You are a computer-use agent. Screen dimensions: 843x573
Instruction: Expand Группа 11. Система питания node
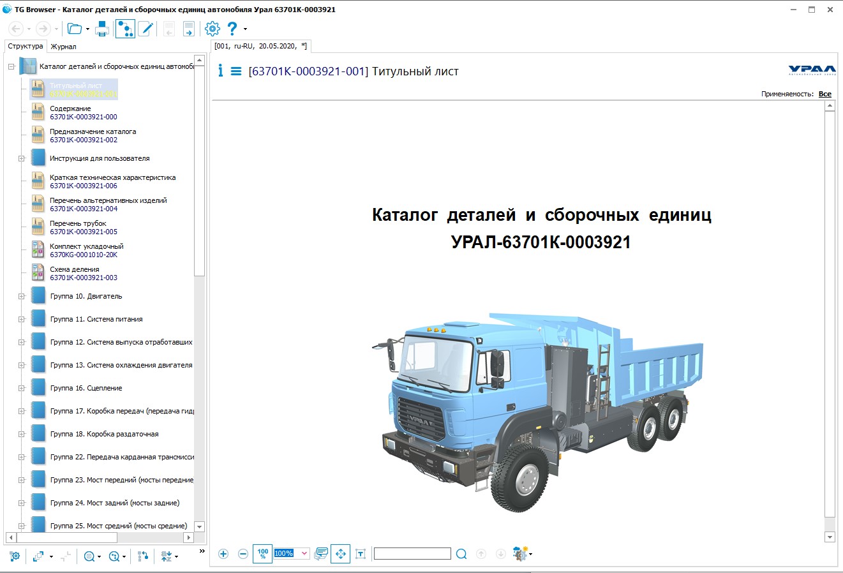coord(21,319)
